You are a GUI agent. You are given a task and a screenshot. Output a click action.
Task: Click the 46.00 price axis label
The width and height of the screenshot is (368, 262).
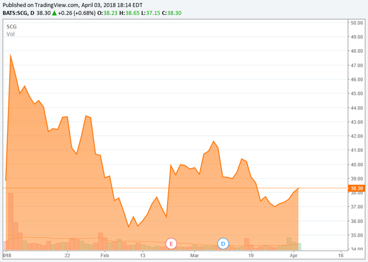click(356, 80)
